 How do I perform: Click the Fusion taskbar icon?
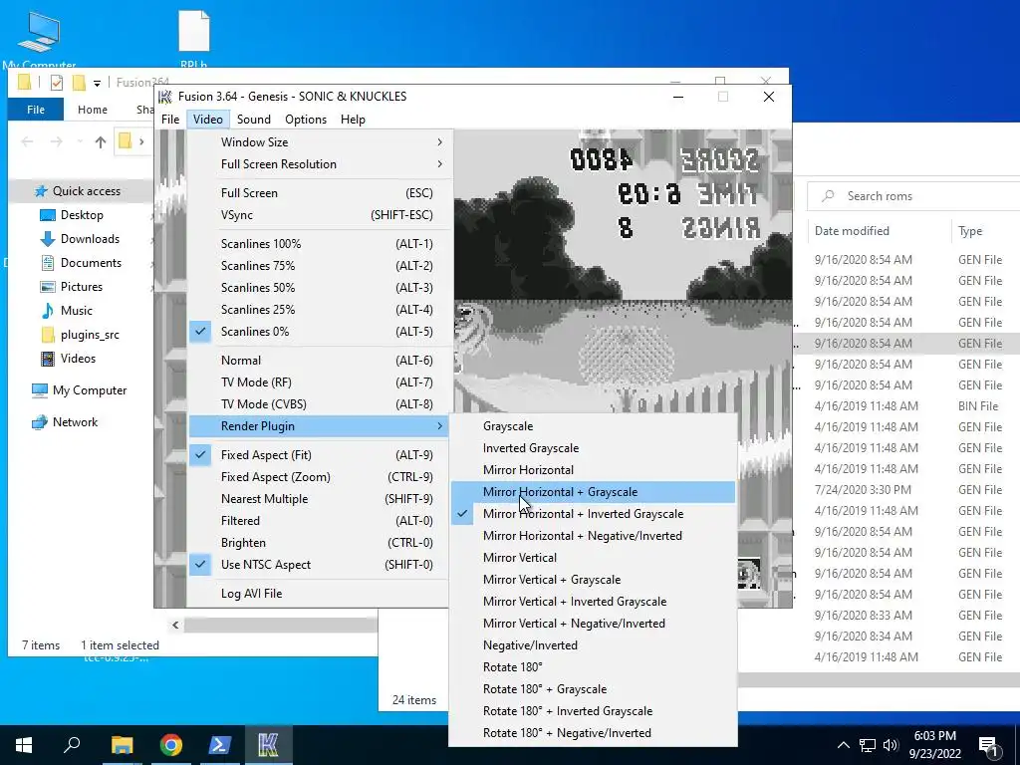click(x=268, y=745)
